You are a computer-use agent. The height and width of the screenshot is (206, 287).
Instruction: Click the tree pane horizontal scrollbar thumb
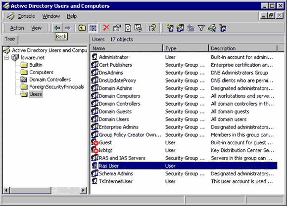pos(31,190)
